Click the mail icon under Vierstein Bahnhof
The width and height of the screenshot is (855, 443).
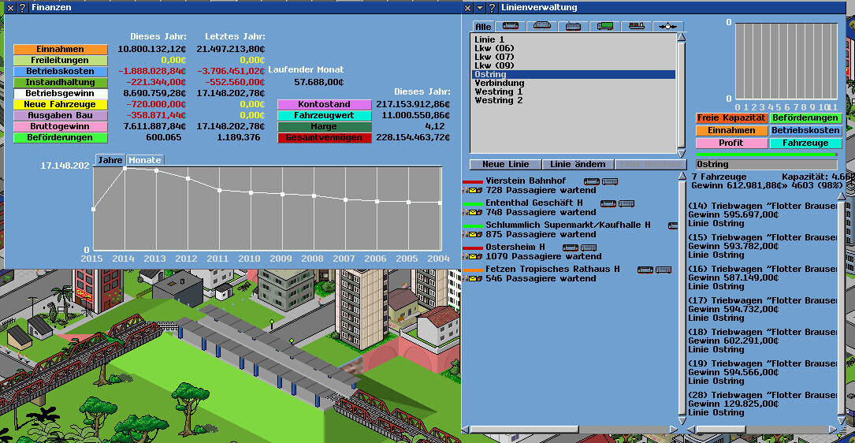[x=475, y=191]
